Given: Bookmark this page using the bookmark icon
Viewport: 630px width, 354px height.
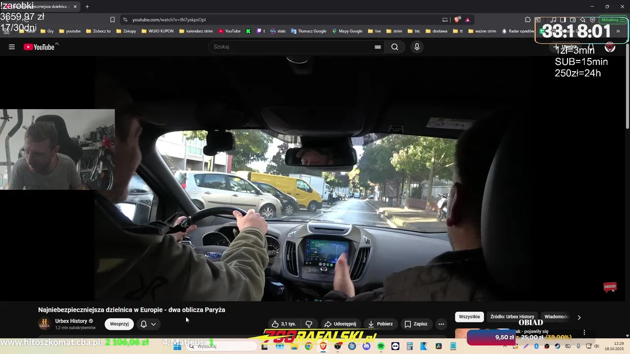Looking at the screenshot, I should pyautogui.click(x=112, y=20).
